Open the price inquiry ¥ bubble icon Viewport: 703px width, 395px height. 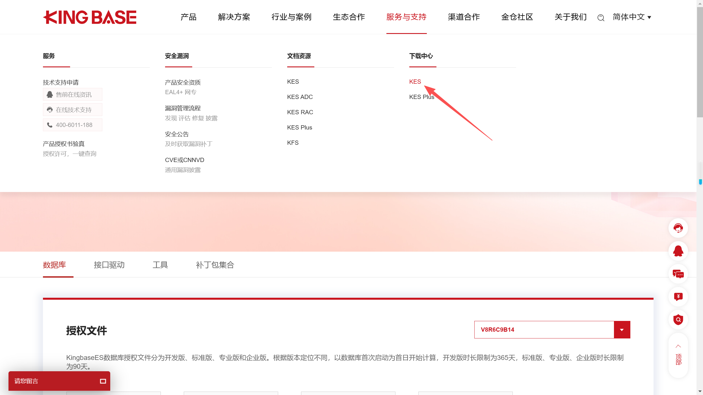[678, 297]
